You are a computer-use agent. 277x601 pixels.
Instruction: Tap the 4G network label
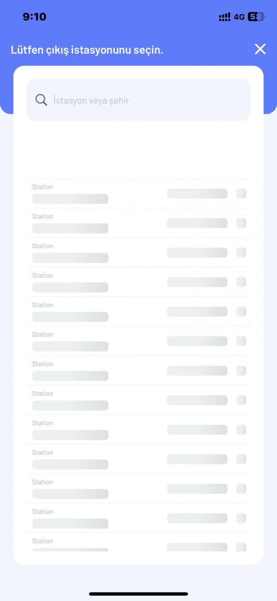(239, 17)
